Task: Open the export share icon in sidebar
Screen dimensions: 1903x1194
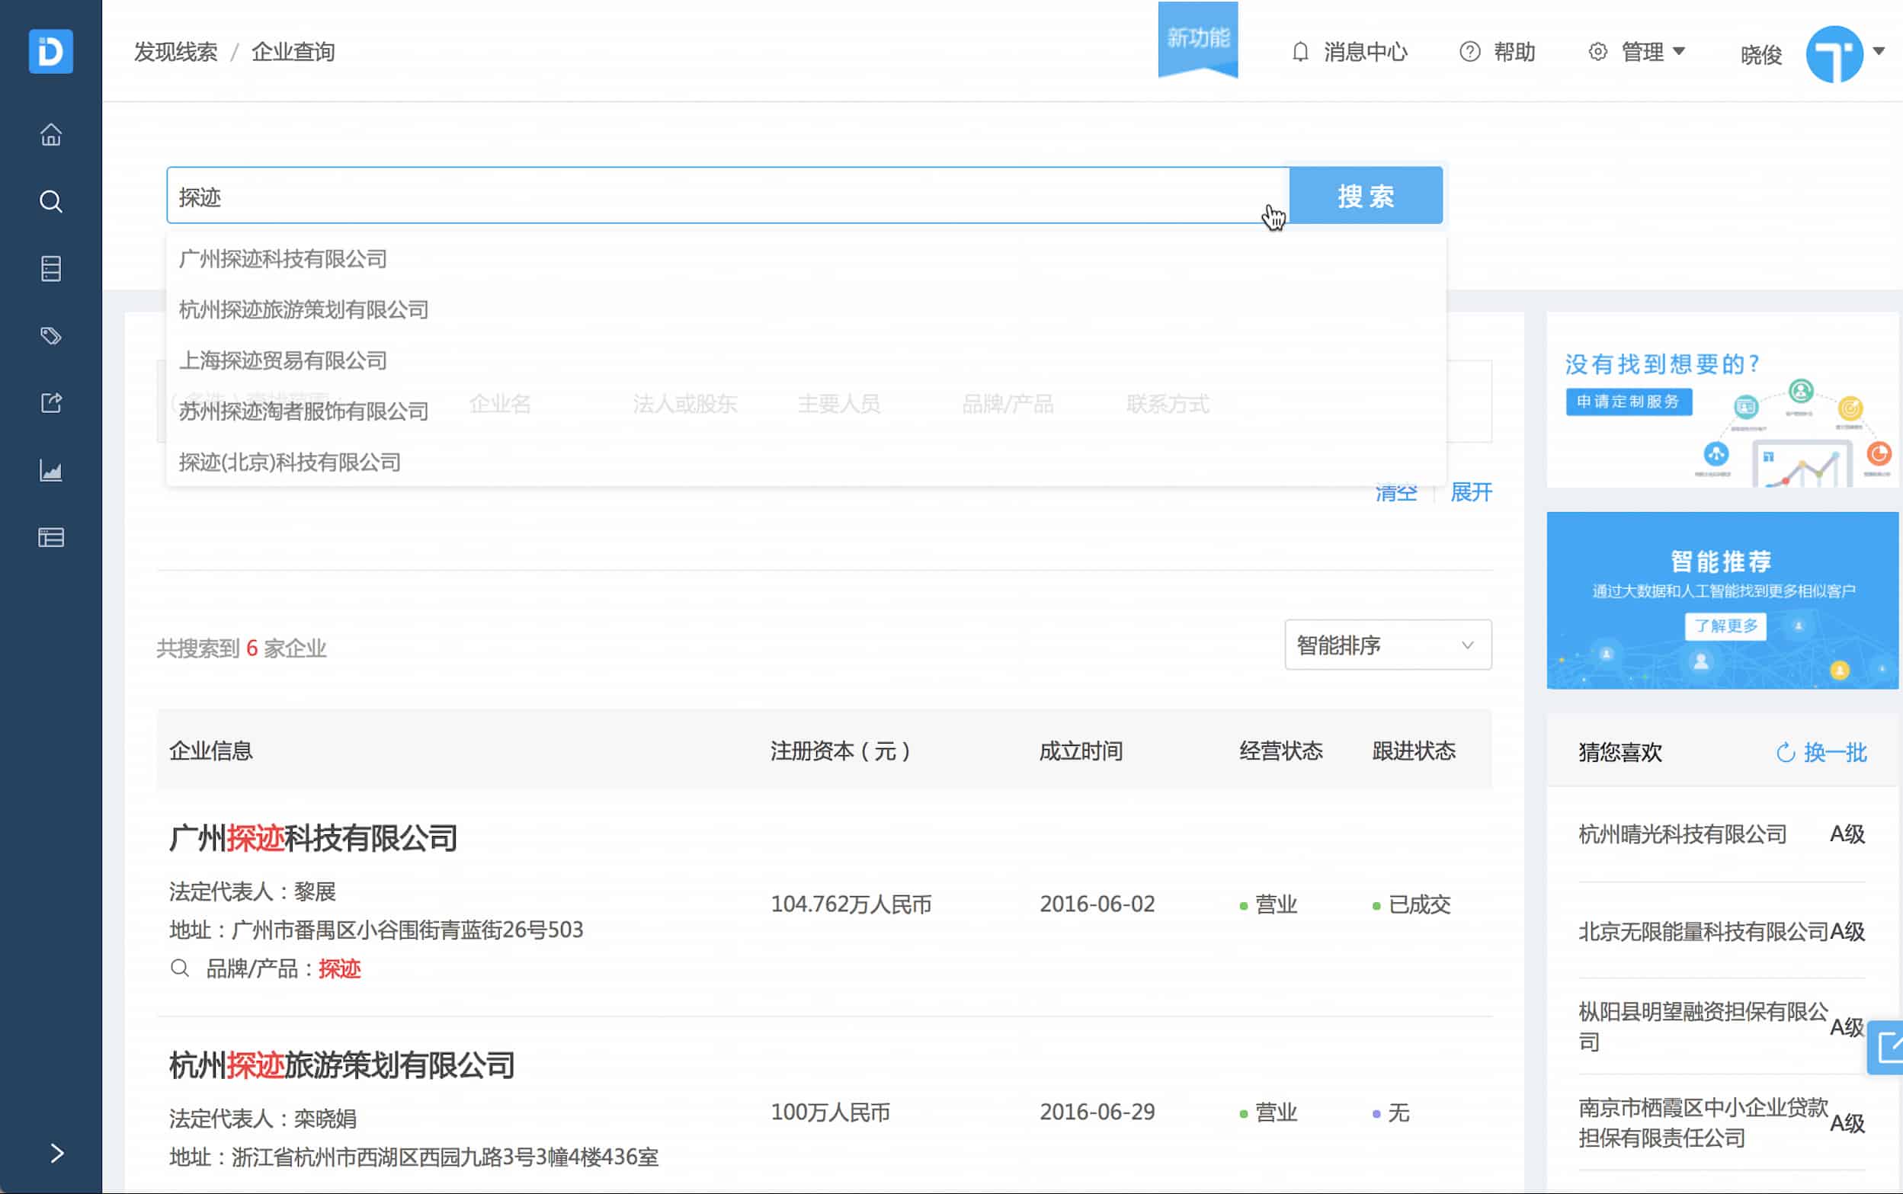Action: click(50, 403)
